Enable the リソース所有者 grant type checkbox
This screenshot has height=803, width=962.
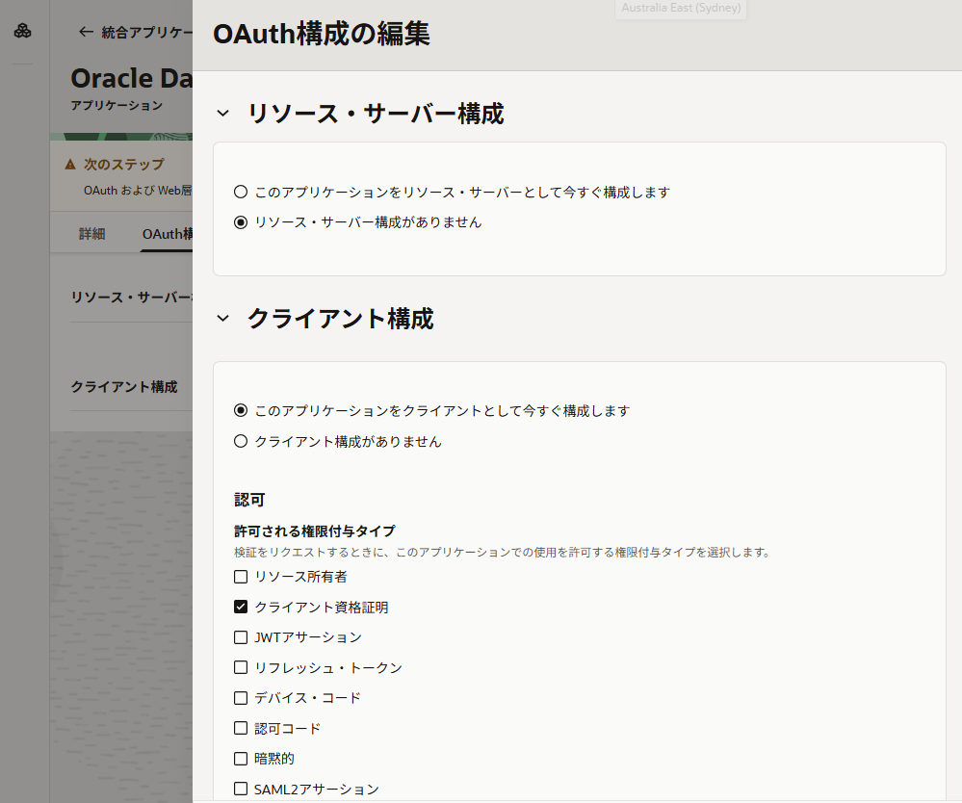click(x=240, y=576)
